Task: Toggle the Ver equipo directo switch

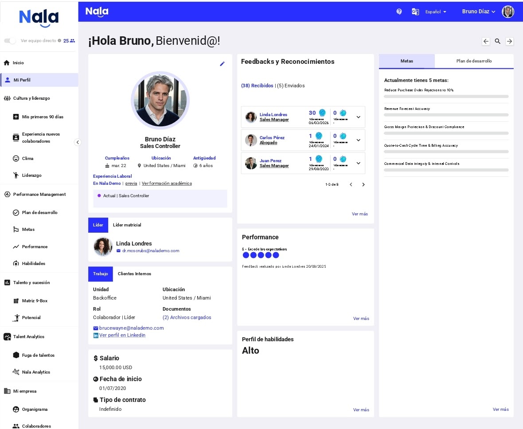Action: pyautogui.click(x=10, y=41)
